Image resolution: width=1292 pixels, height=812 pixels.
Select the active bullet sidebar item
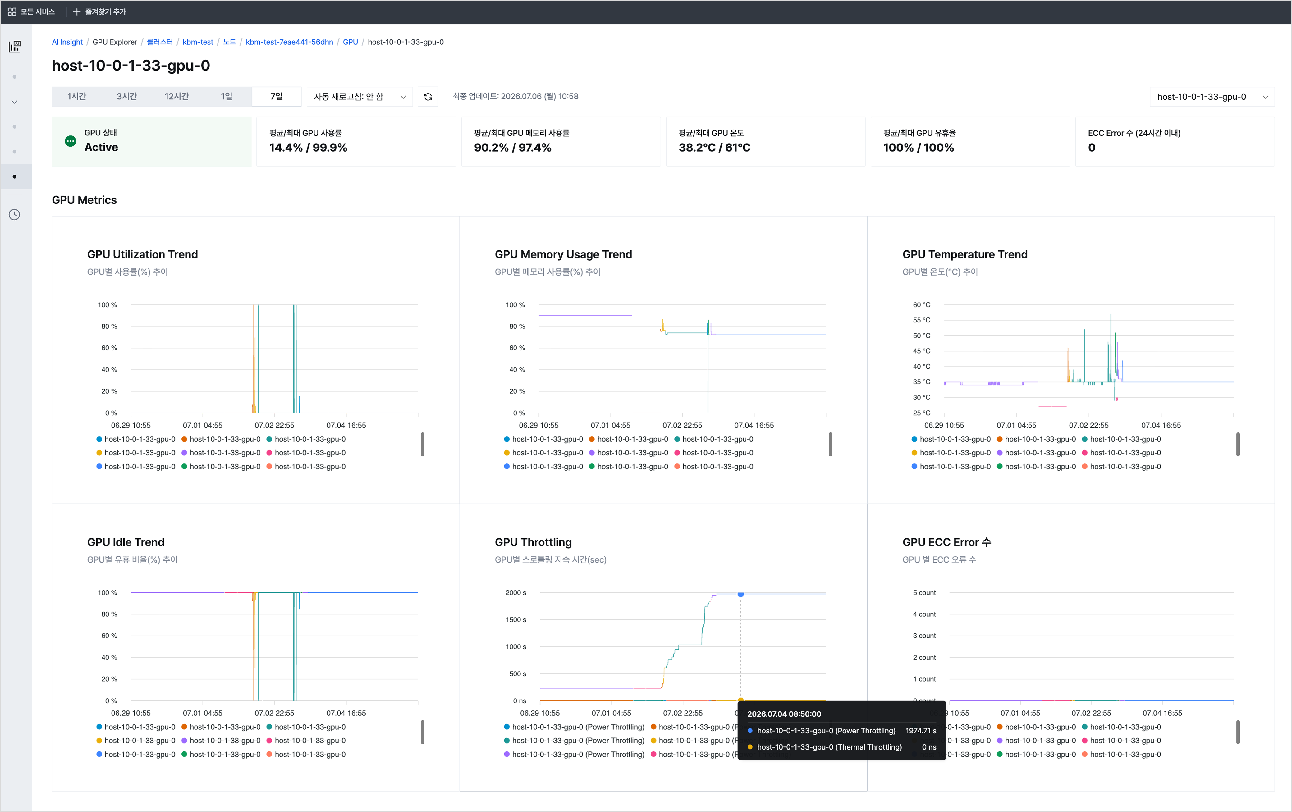coord(15,176)
